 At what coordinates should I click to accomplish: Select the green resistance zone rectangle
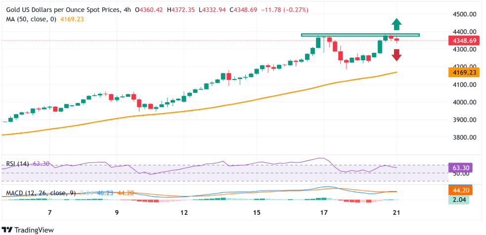[x=360, y=35]
